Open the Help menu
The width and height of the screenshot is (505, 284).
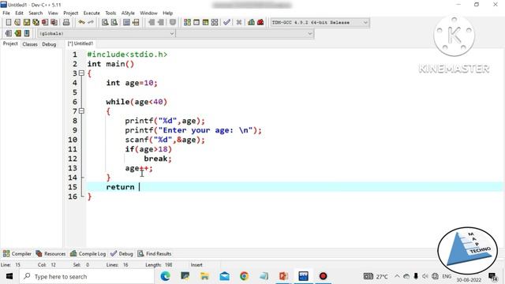tap(167, 13)
